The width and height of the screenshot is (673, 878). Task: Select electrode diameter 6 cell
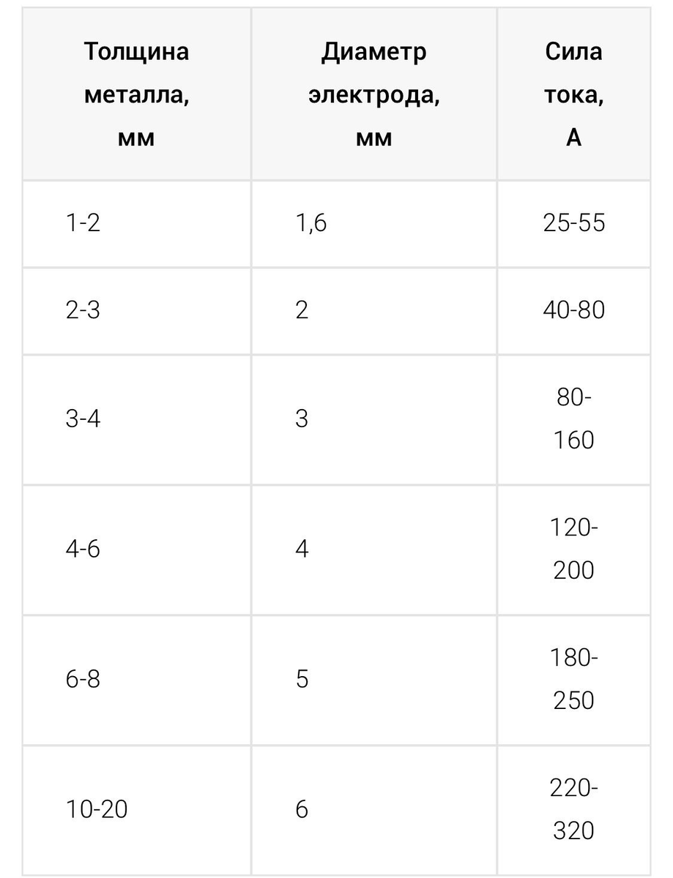coord(374,810)
